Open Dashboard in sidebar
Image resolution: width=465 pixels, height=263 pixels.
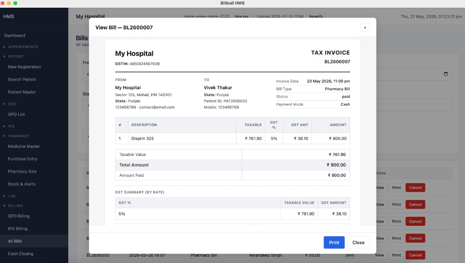point(15,35)
